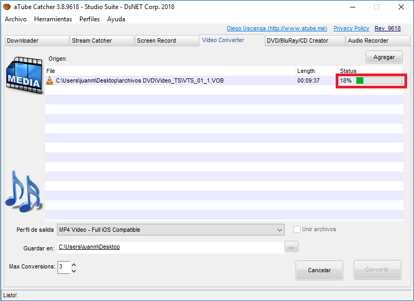Click the aTube Catcher title bar app icon
The width and height of the screenshot is (414, 301).
tap(7, 7)
